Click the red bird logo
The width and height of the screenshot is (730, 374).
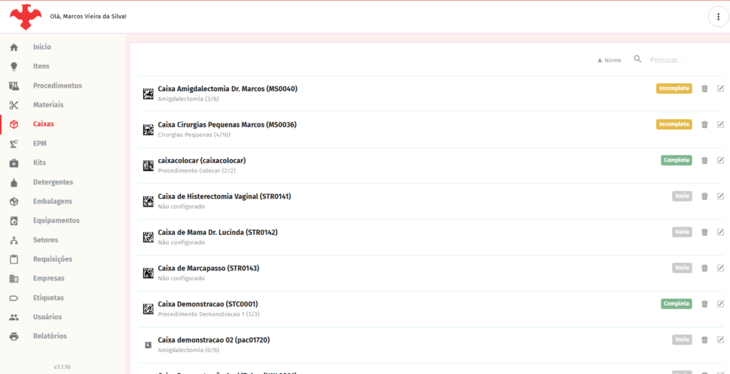[x=26, y=16]
